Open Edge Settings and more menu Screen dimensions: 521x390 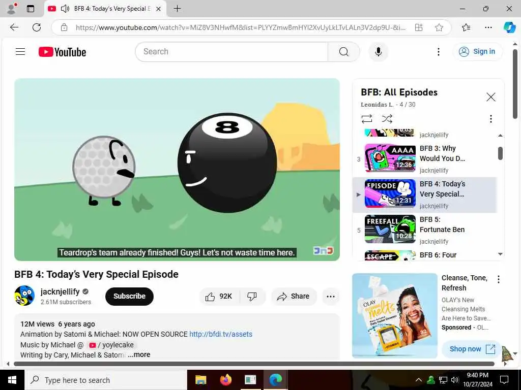[488, 27]
